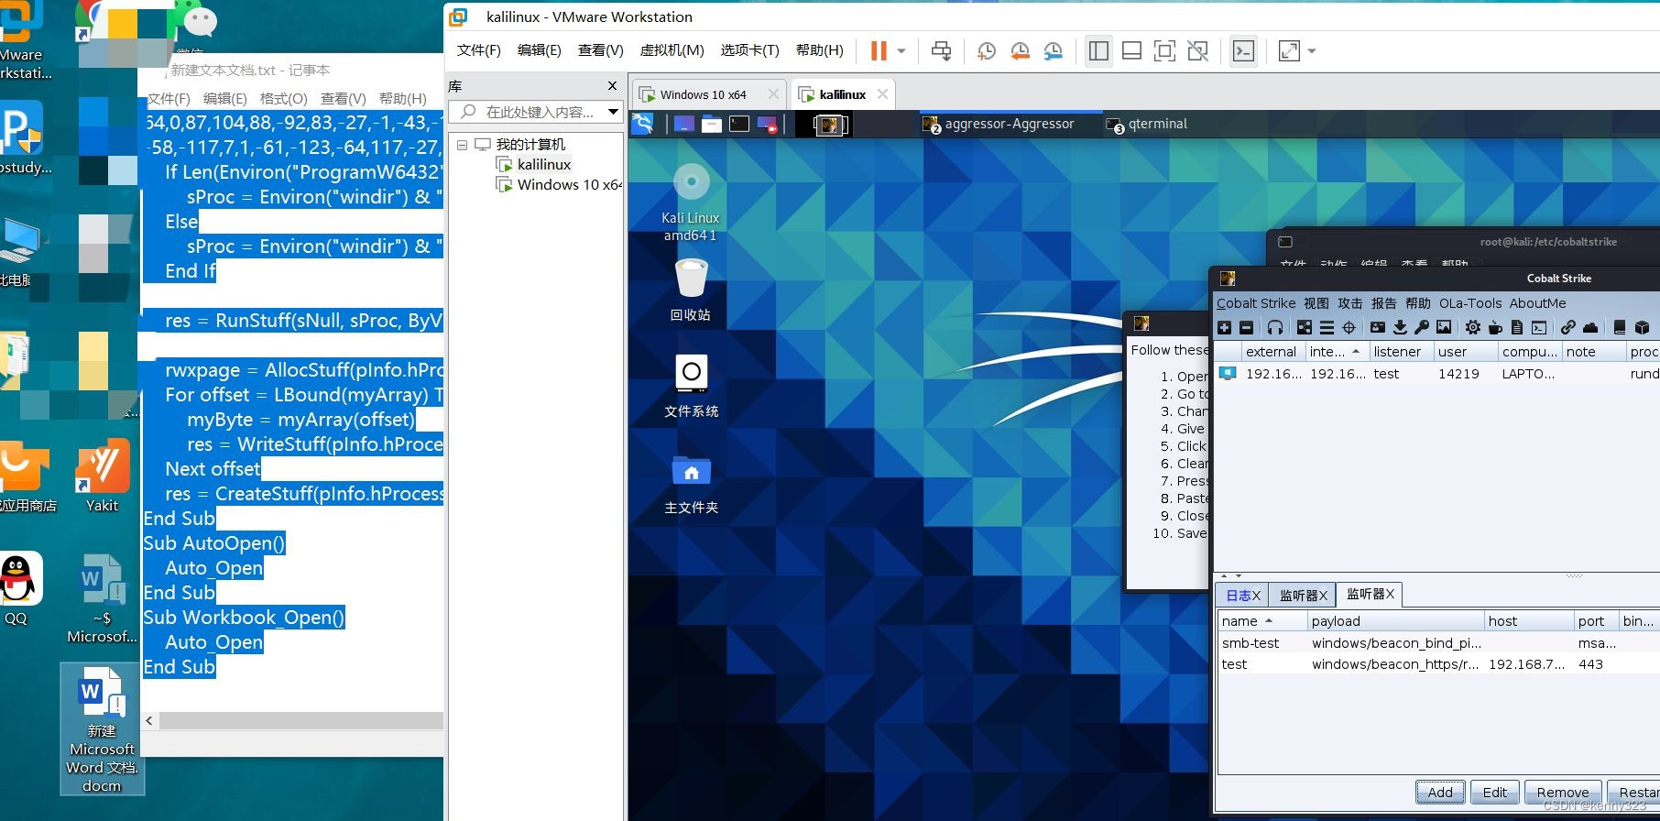Switch to 日志 tab in Cobalt Strike
This screenshot has width=1660, height=821.
pos(1243,596)
